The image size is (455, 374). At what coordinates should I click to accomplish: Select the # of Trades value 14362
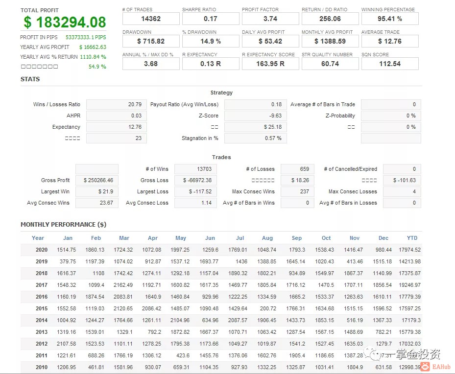tap(151, 19)
